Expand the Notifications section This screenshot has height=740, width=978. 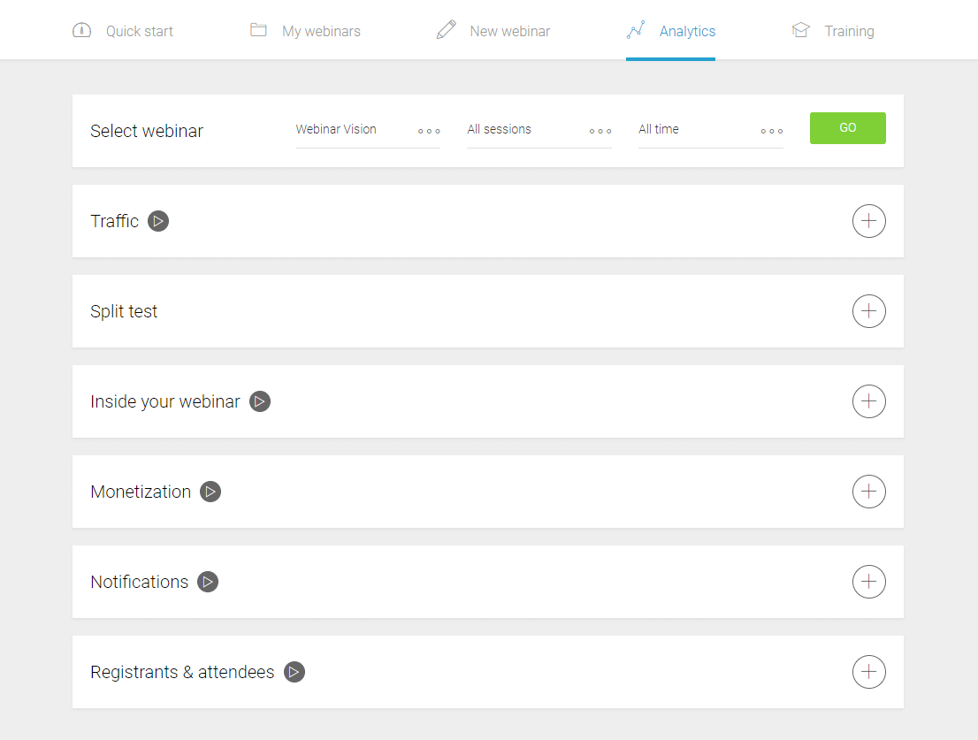click(x=868, y=582)
